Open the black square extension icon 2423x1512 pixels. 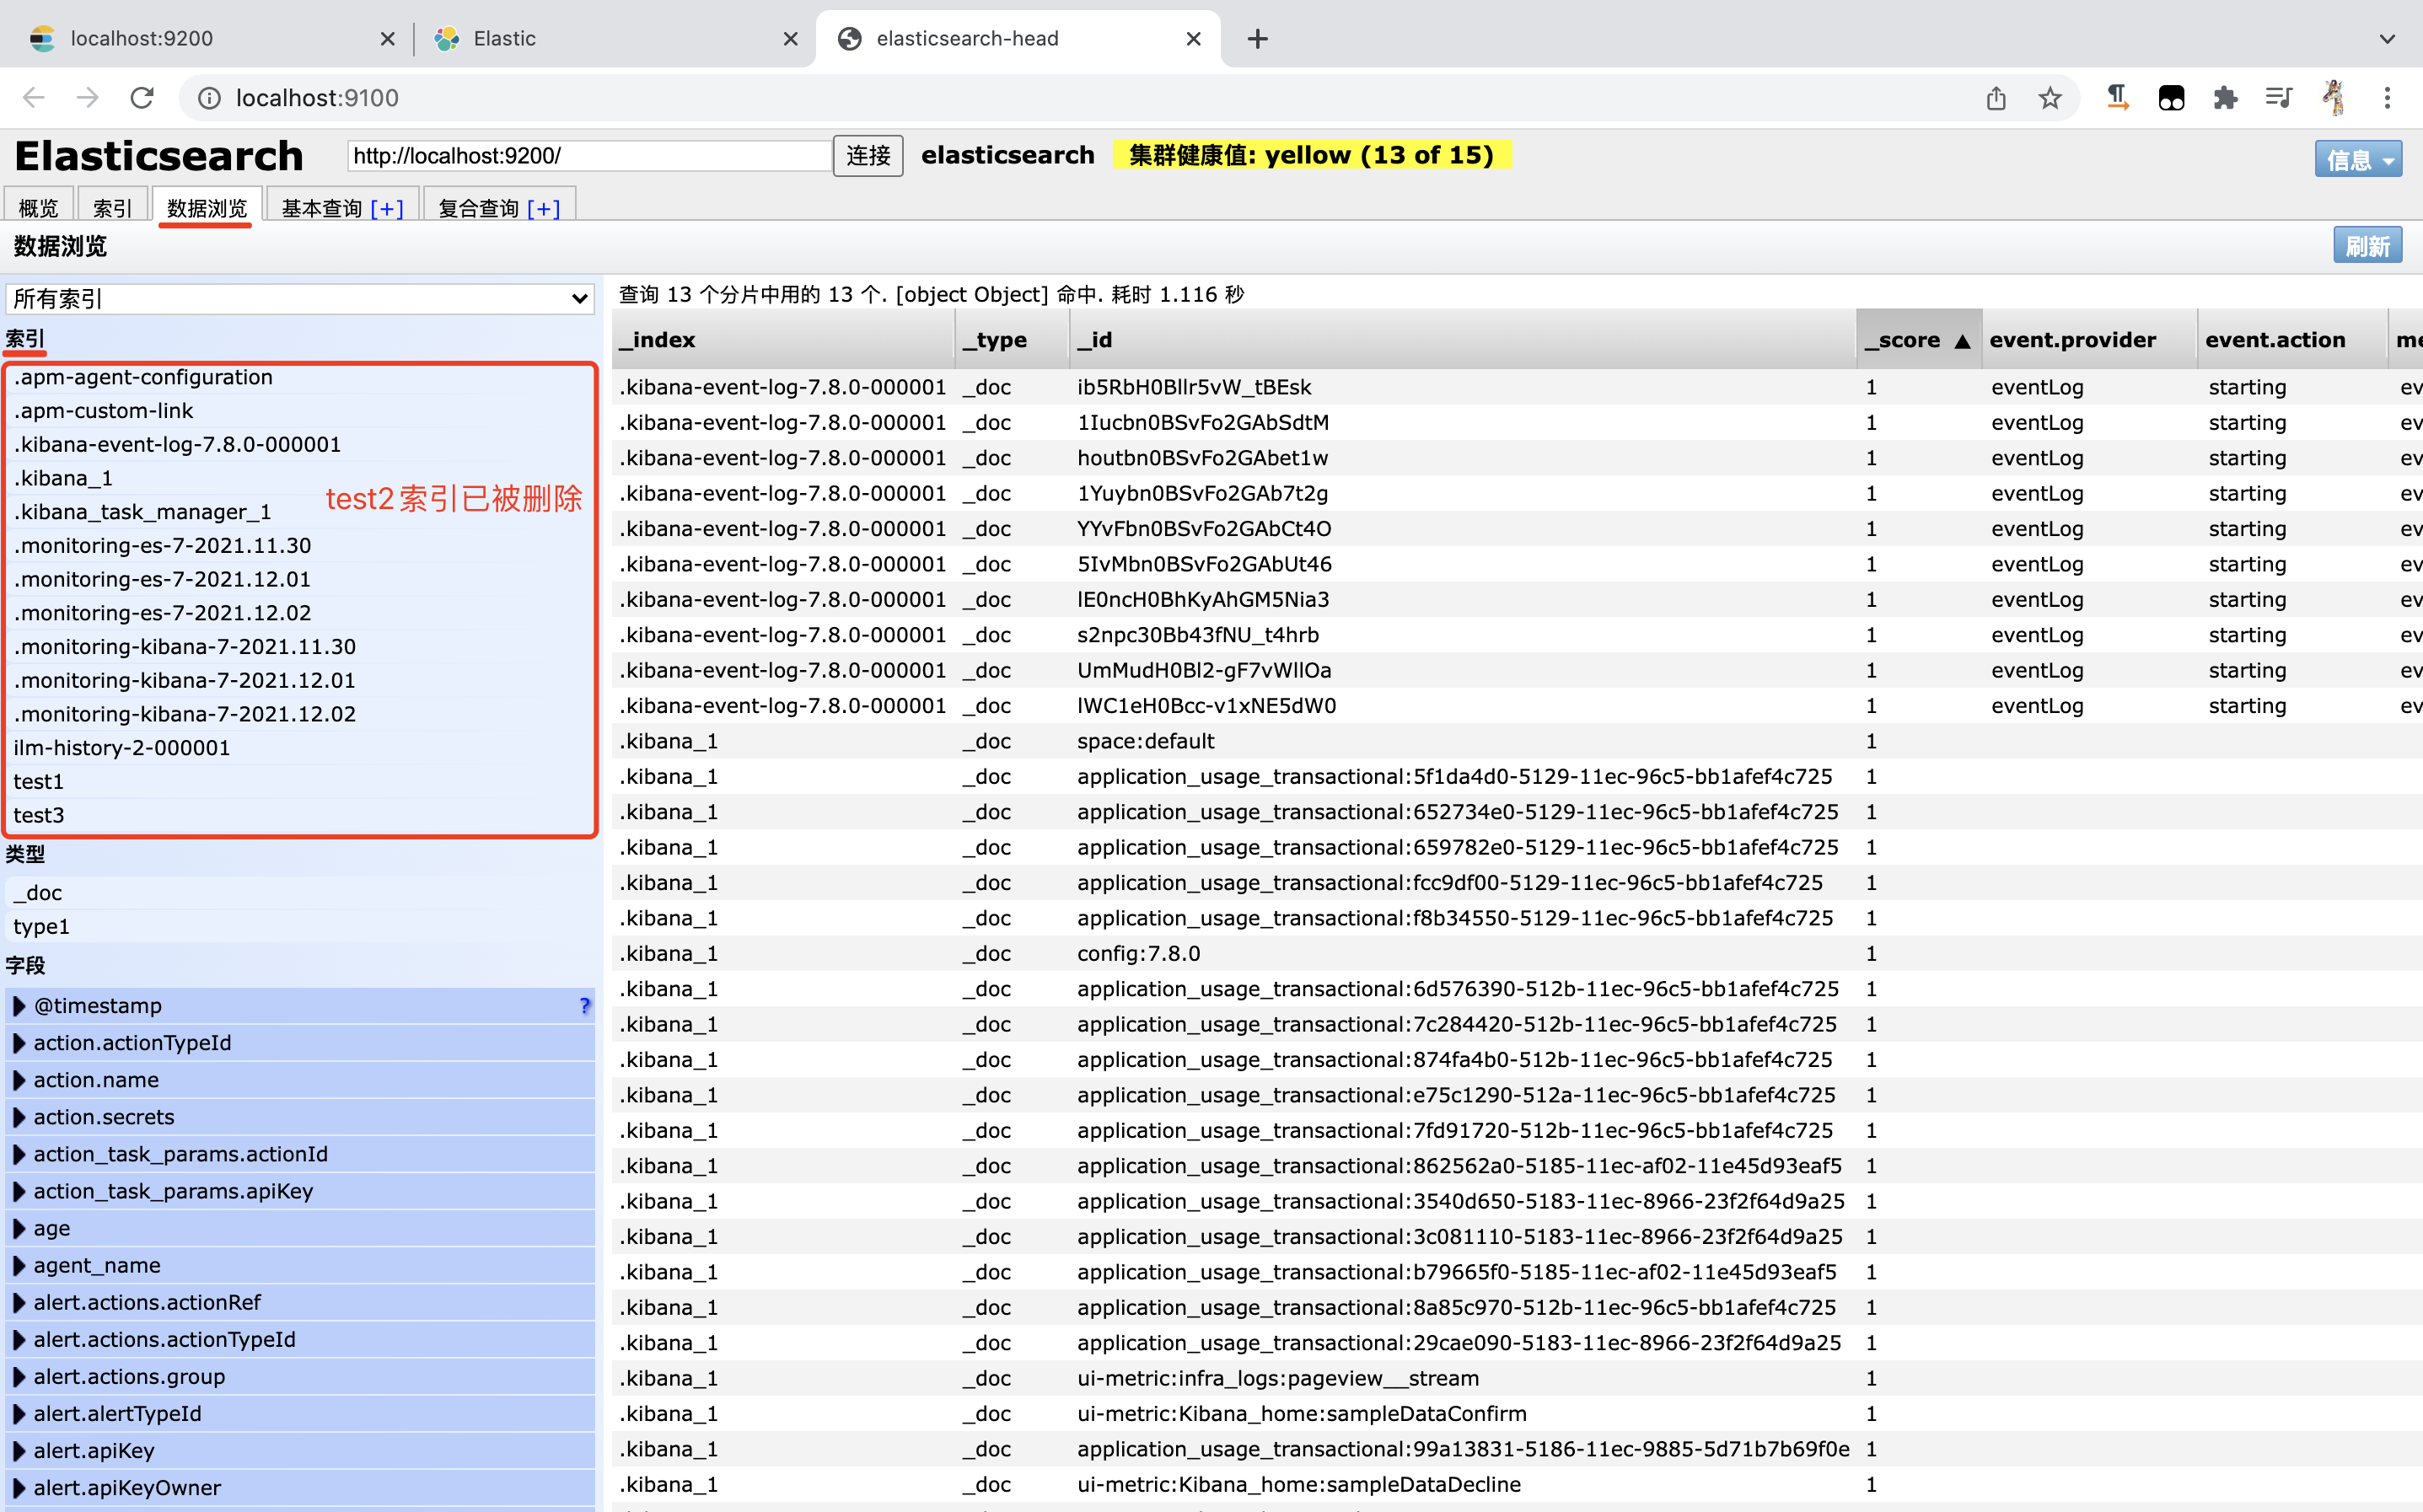pyautogui.click(x=2171, y=97)
